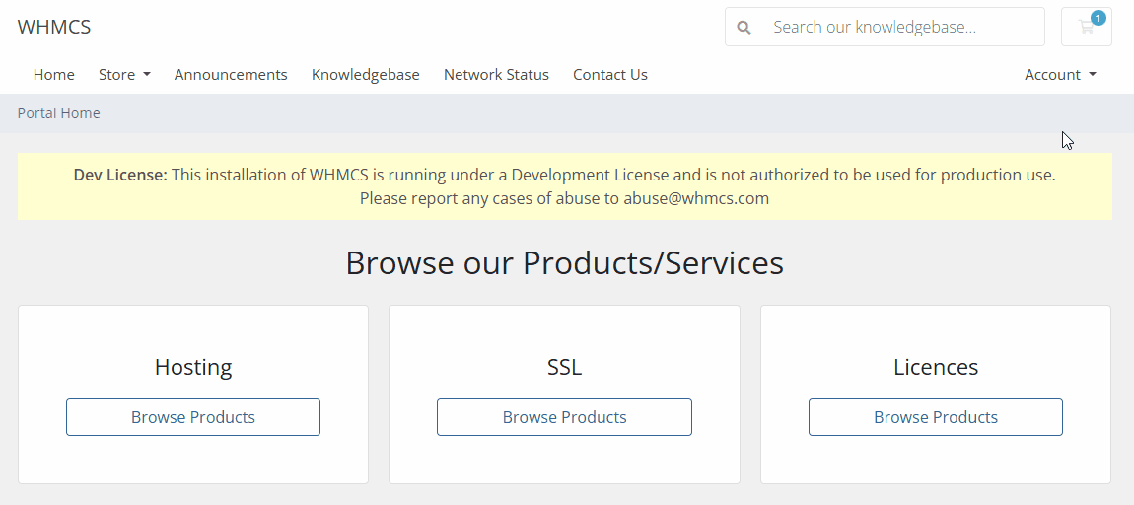Viewport: 1134px width, 505px height.
Task: Click the Portal Home breadcrumb
Action: [59, 113]
